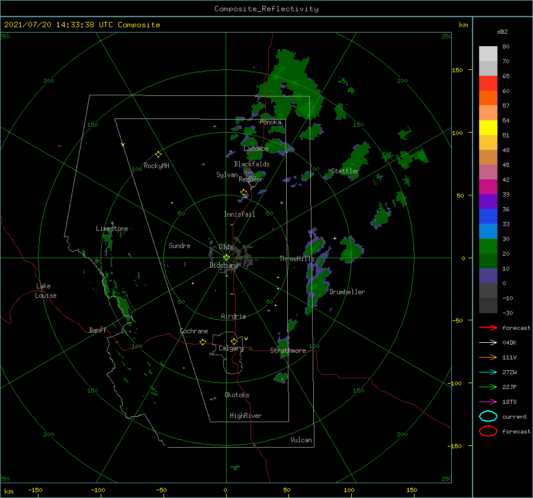This screenshot has width=533, height=498.
Task: Click the ThreeHills label
Action: click(x=297, y=259)
